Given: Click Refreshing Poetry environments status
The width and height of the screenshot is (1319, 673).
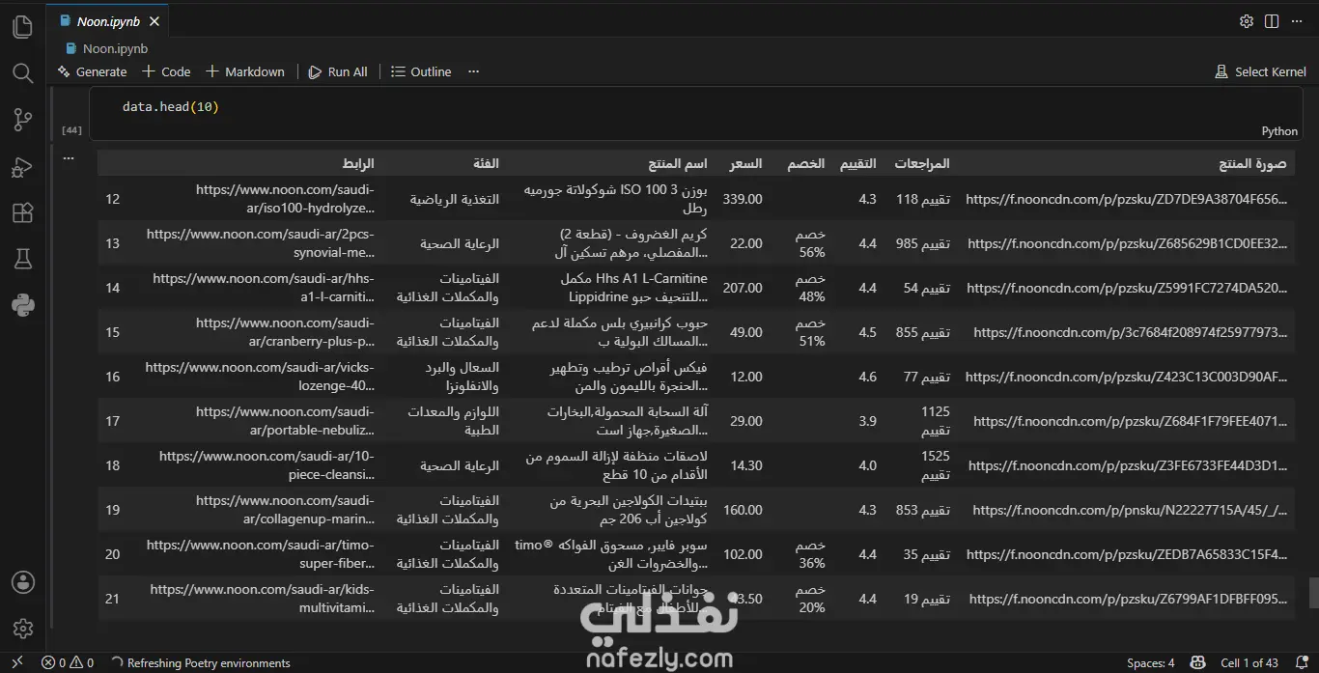Looking at the screenshot, I should pyautogui.click(x=201, y=662).
